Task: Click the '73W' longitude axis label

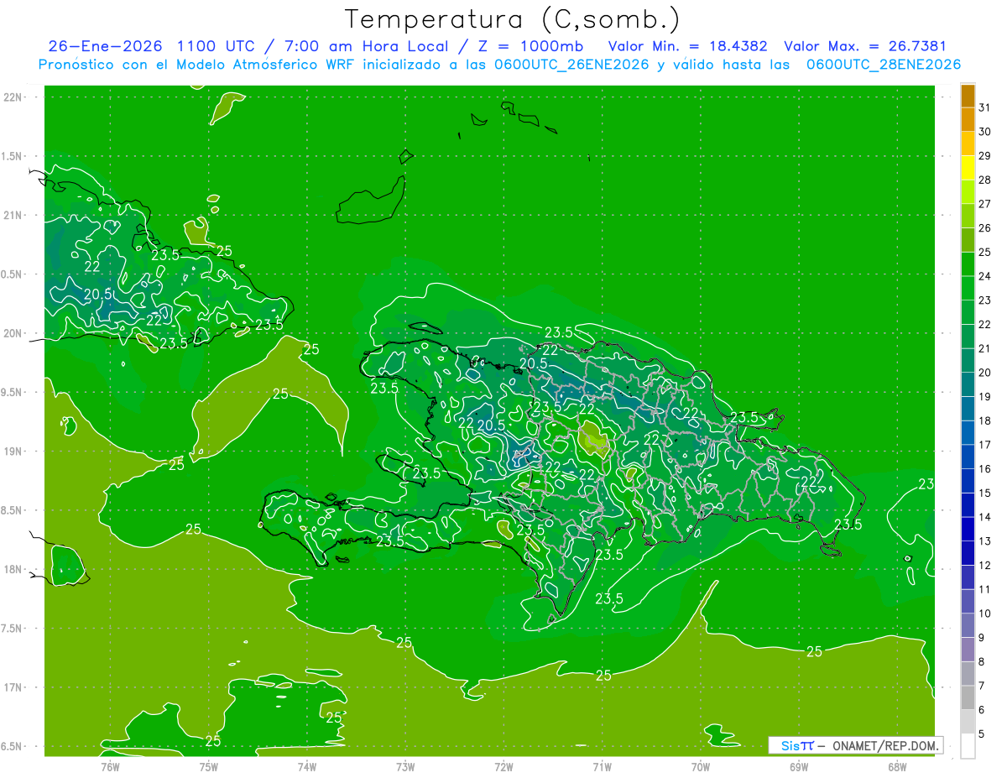Action: coord(405,766)
